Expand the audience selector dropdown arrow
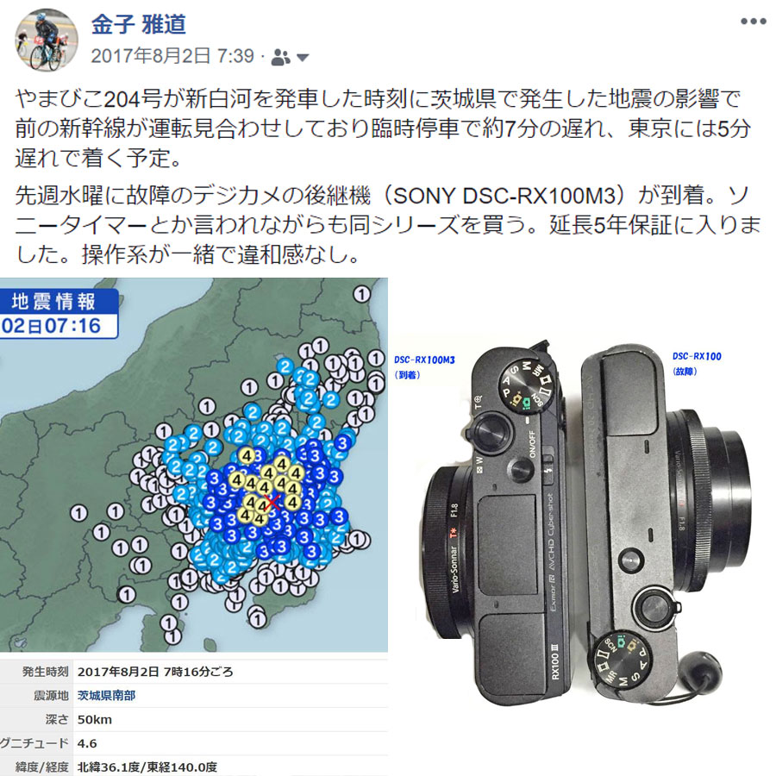The image size is (776, 776). (303, 58)
